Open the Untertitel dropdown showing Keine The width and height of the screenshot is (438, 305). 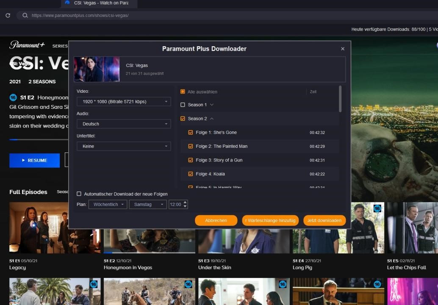124,146
